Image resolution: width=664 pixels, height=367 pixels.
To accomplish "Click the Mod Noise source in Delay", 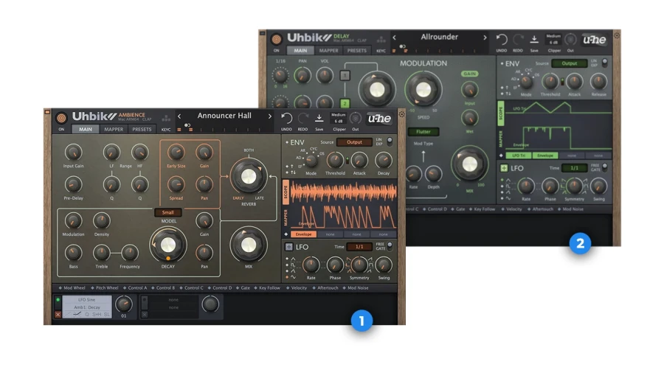I will tap(570, 209).
